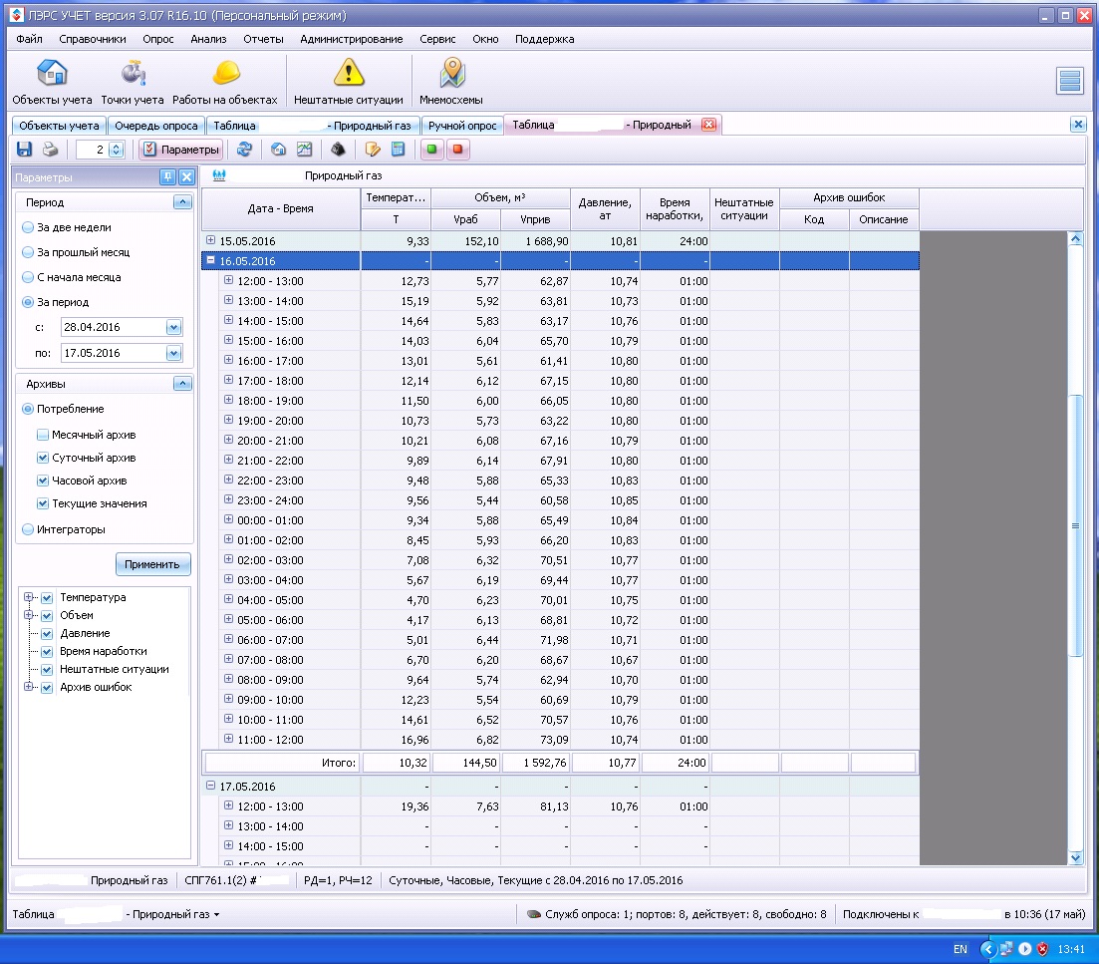This screenshot has height=964, width=1099.
Task: Open the calculator icon
Action: click(399, 150)
